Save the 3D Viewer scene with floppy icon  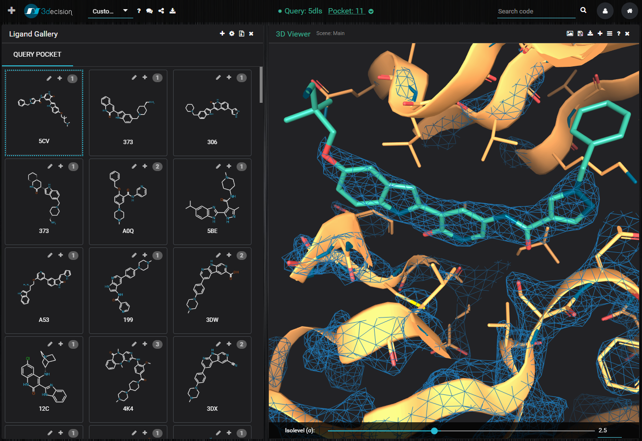(x=580, y=34)
